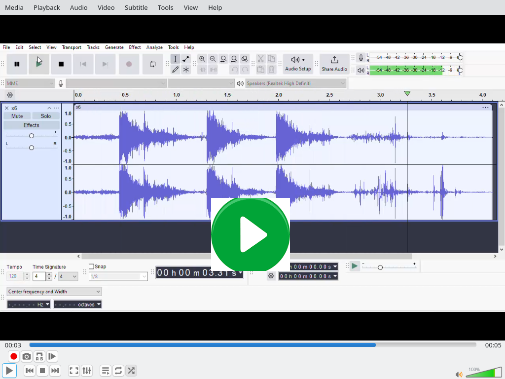Screen dimensions: 505x379
Task: Switch VLC to fullscreen mode
Action: (x=74, y=371)
